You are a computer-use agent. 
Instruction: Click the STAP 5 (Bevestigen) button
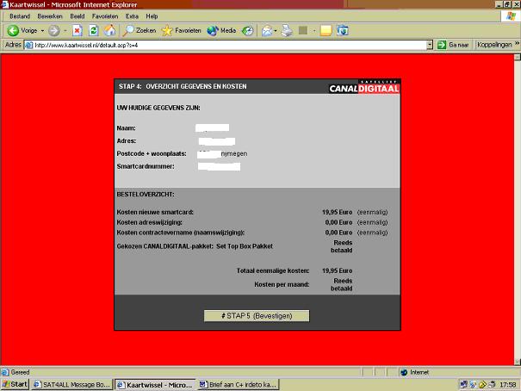tap(257, 316)
